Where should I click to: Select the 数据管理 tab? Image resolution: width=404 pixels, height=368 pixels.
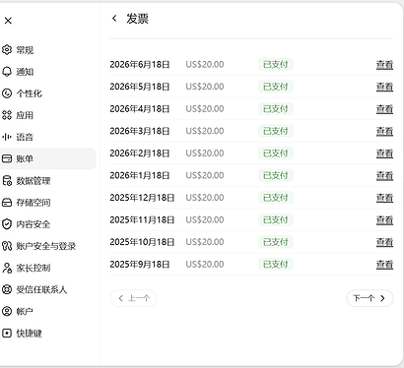click(48, 181)
